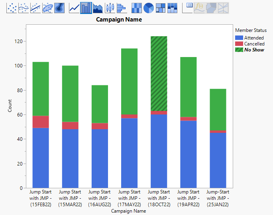Select the No Show legend label
This screenshot has width=273, height=215.
pos(254,49)
